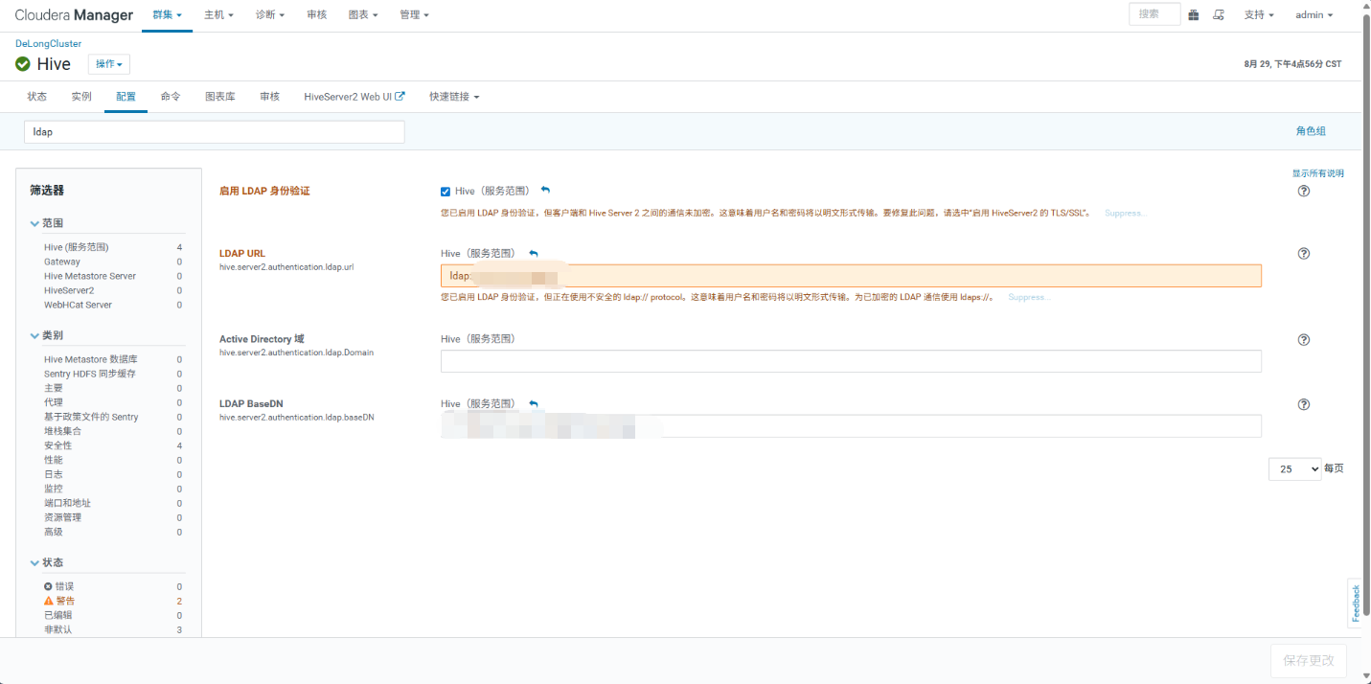Click the 保存更改 button
The height and width of the screenshot is (684, 1371).
coord(1309,661)
